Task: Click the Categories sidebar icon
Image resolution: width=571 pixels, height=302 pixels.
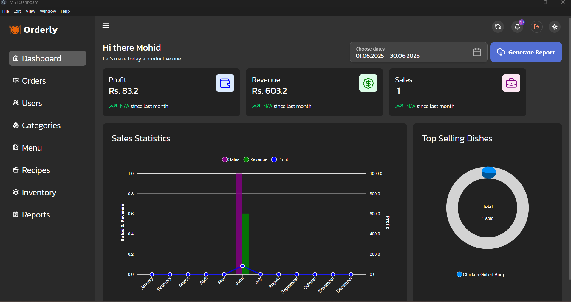Action: [16, 125]
